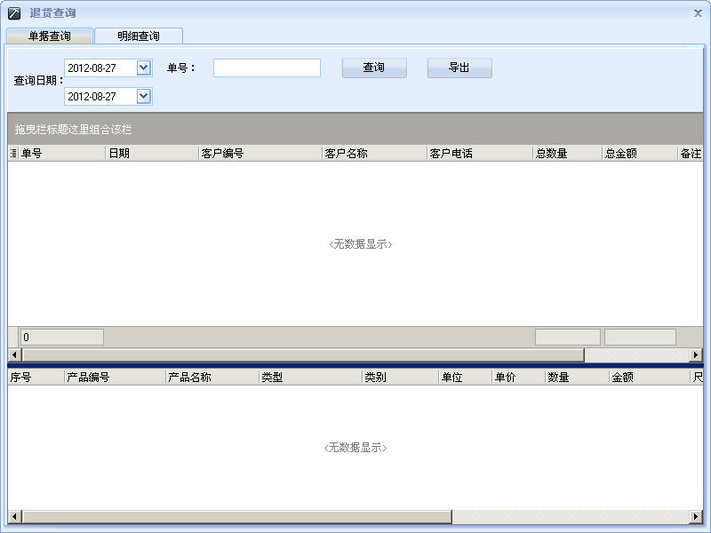Sort by the 数量 column header

coord(577,377)
